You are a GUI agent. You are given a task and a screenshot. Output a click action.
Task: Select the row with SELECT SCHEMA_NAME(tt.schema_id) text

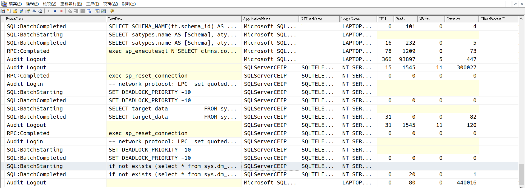click(x=259, y=26)
